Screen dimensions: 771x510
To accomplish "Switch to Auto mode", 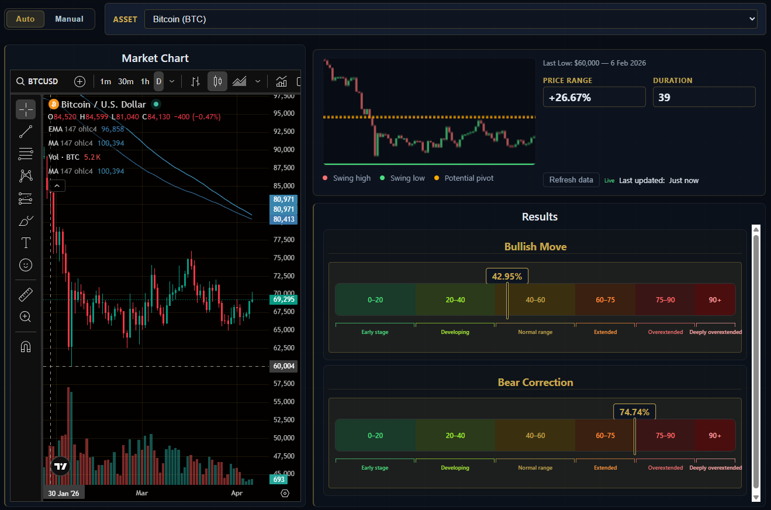I will [x=25, y=19].
